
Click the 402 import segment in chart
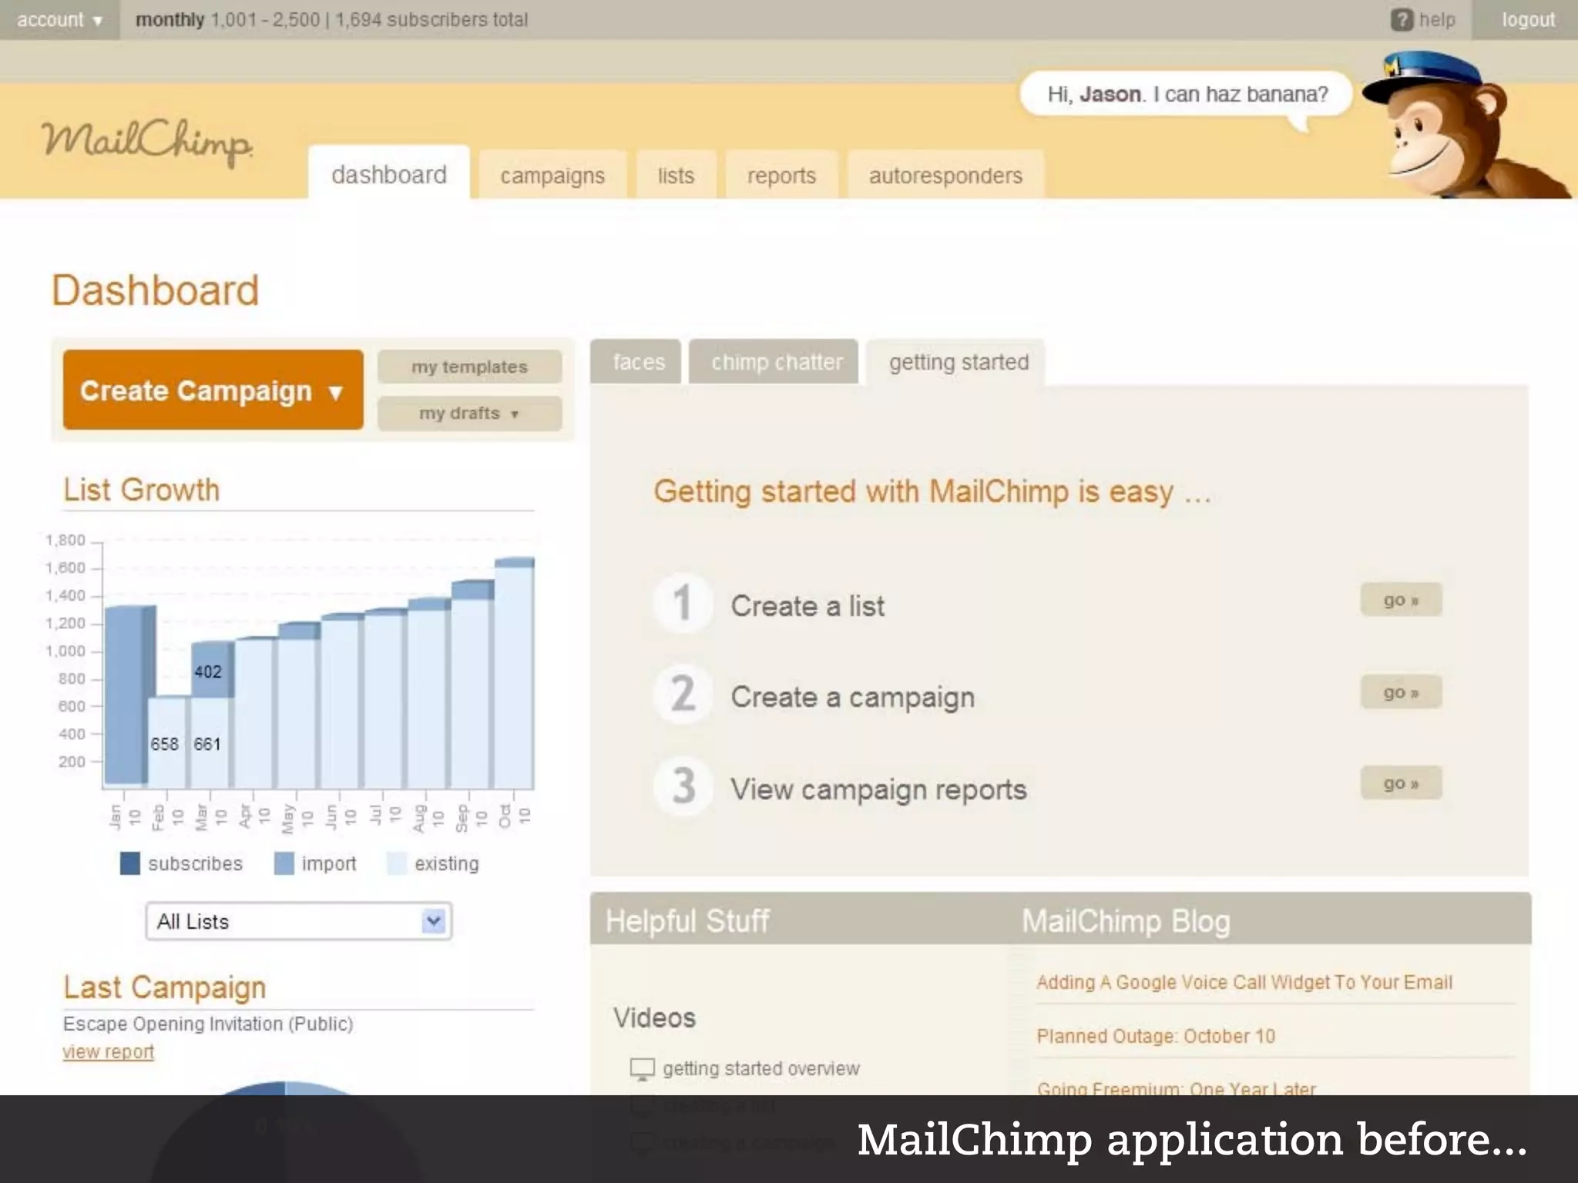pyautogui.click(x=211, y=670)
